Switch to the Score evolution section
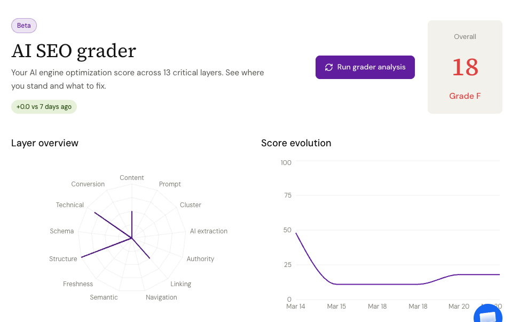Image resolution: width=511 pixels, height=322 pixels. pyautogui.click(x=296, y=143)
